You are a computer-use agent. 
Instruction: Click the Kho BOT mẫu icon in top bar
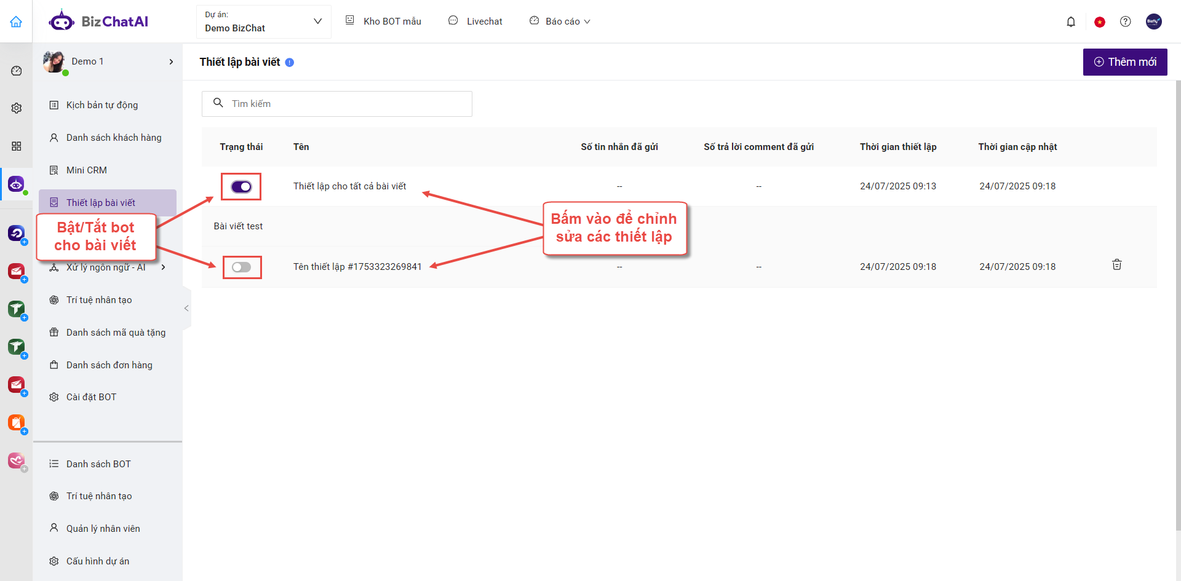pos(350,20)
